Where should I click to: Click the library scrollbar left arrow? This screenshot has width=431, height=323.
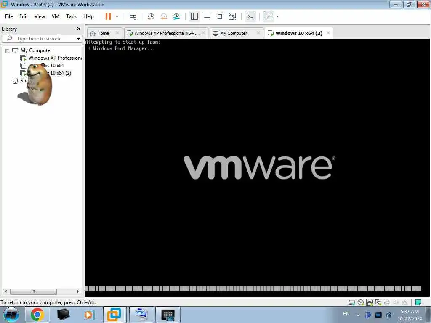(x=6, y=291)
